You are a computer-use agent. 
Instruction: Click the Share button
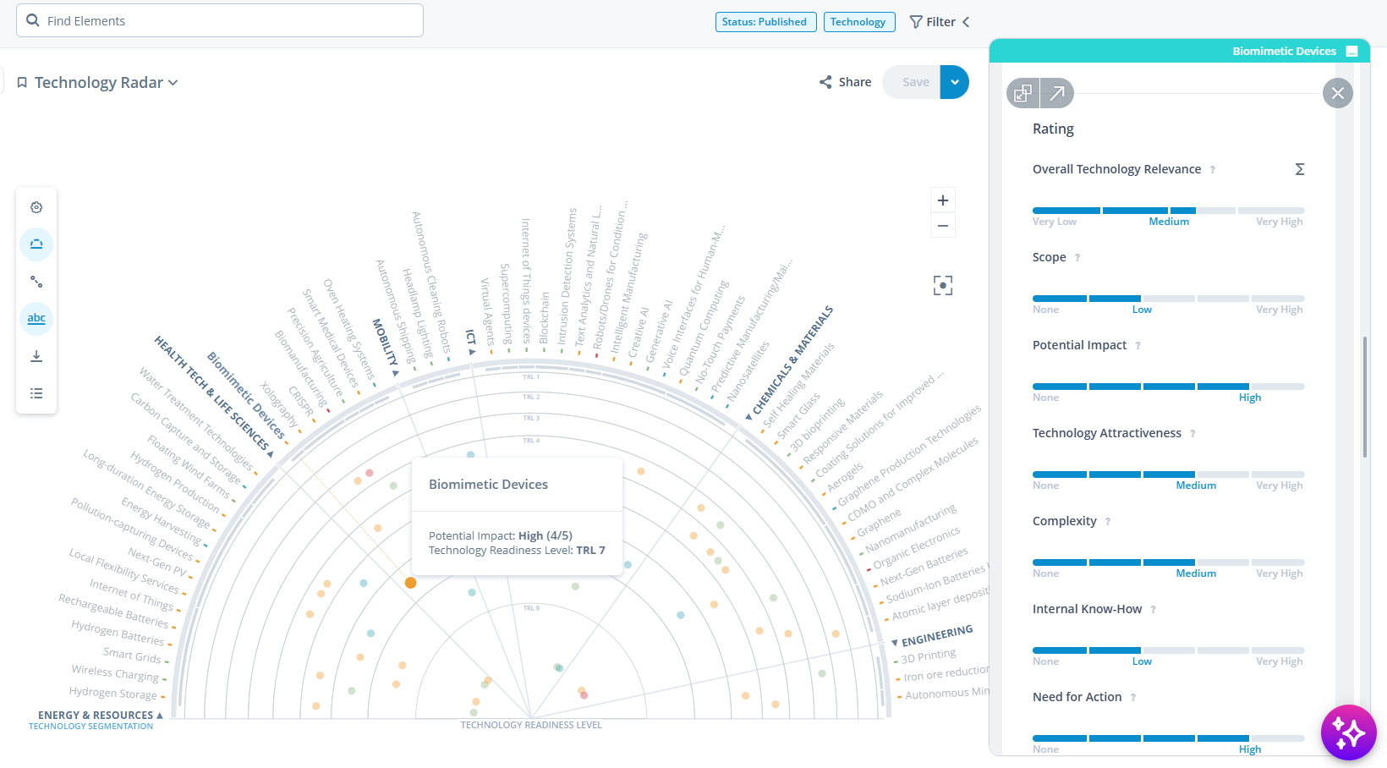tap(845, 81)
